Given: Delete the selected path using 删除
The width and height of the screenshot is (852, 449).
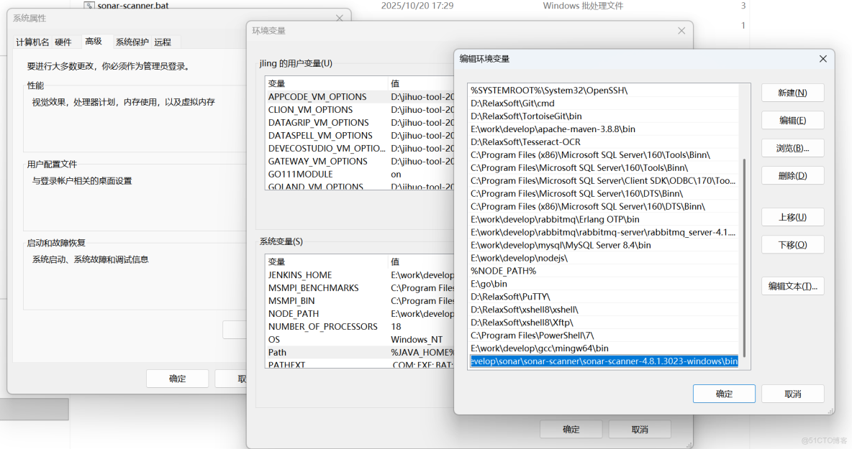Looking at the screenshot, I should pos(792,175).
